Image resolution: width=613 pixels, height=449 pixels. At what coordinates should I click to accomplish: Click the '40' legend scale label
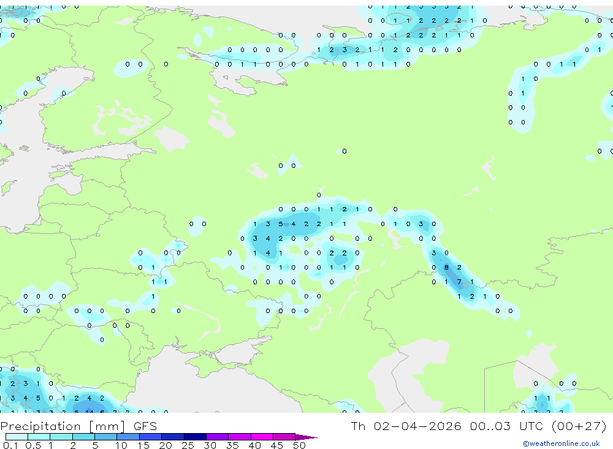pyautogui.click(x=255, y=445)
